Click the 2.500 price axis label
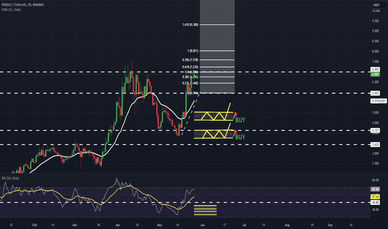 (376, 163)
